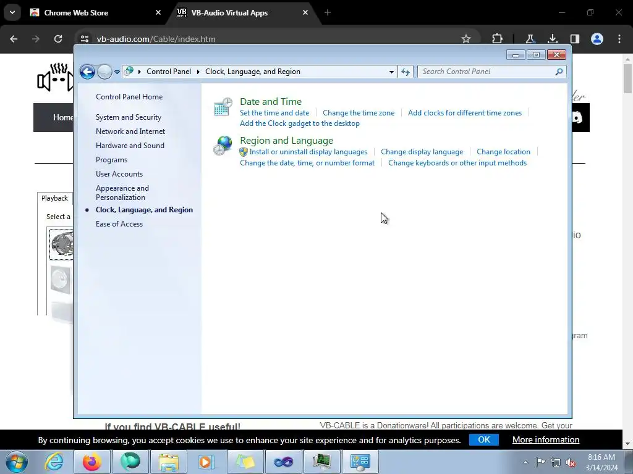
Task: Bookmark this page with the star icon
Action: pyautogui.click(x=466, y=39)
